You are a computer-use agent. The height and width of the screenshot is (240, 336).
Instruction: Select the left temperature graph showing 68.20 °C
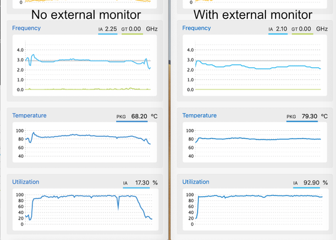[x=84, y=142]
